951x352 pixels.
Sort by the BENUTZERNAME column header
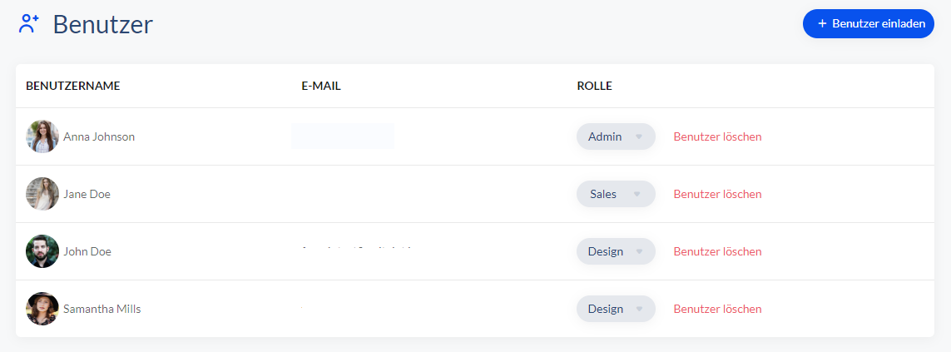click(72, 87)
